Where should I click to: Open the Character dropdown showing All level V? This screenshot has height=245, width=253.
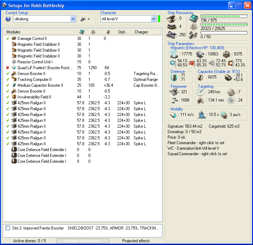point(153,19)
